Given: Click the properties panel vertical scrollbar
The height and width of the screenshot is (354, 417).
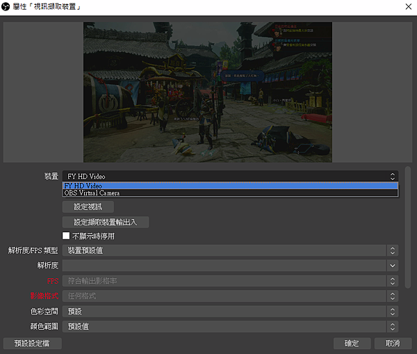Looking at the screenshot, I should coord(408,227).
